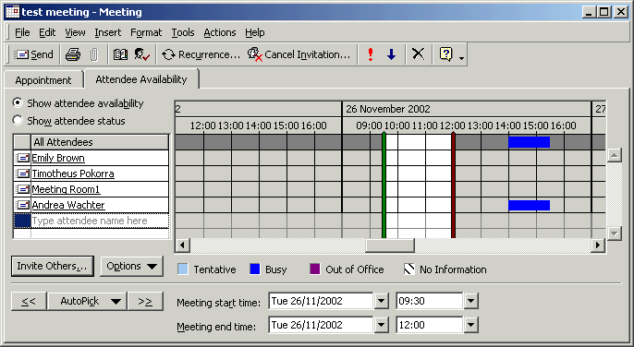This screenshot has width=634, height=347.
Task: Click the vertical scrollbar up arrow
Action: [x=615, y=155]
